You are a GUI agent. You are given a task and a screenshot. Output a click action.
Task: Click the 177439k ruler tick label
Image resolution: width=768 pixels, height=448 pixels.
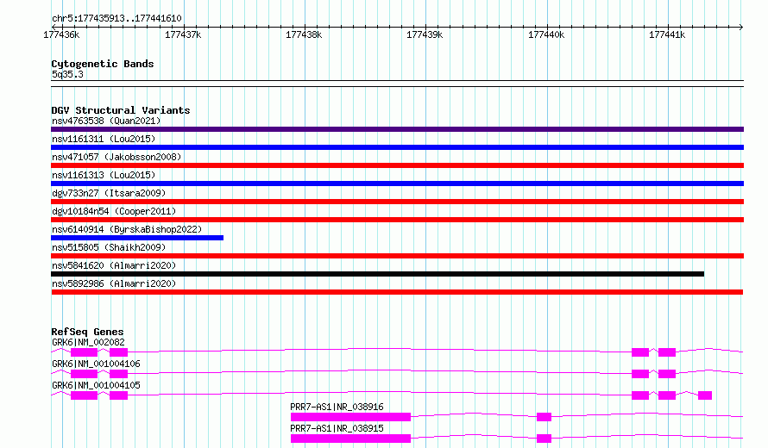[425, 34]
